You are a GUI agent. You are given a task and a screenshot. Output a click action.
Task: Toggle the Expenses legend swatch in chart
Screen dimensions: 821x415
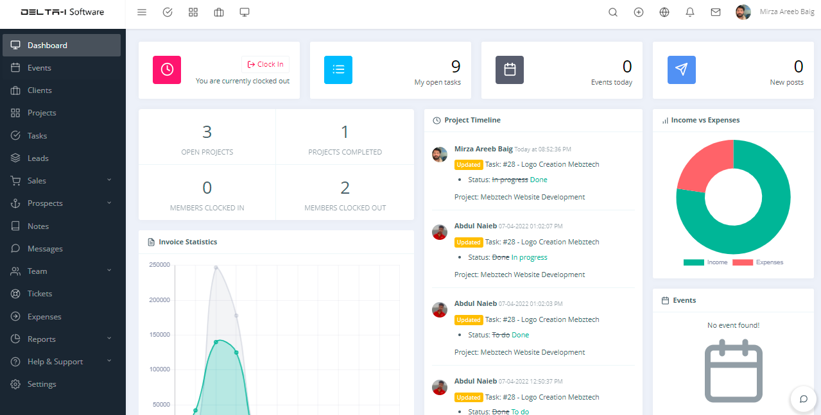tap(743, 262)
